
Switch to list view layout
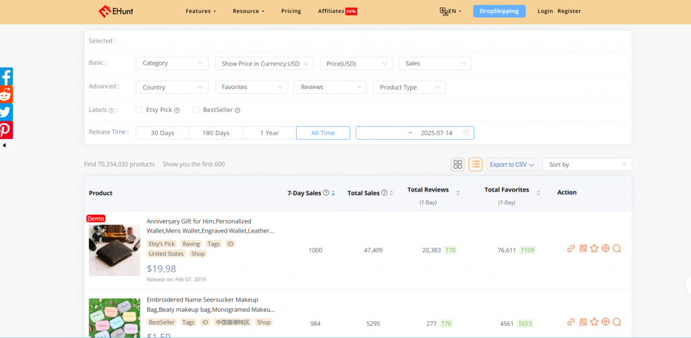point(476,165)
